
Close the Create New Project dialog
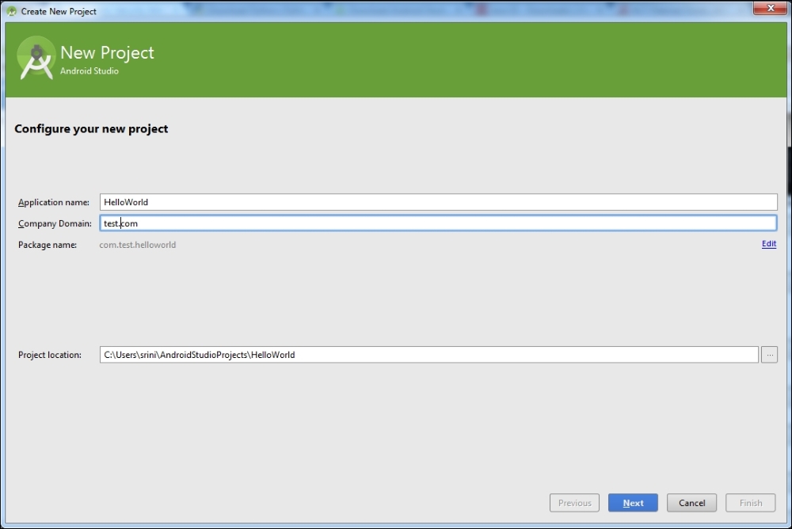770,9
